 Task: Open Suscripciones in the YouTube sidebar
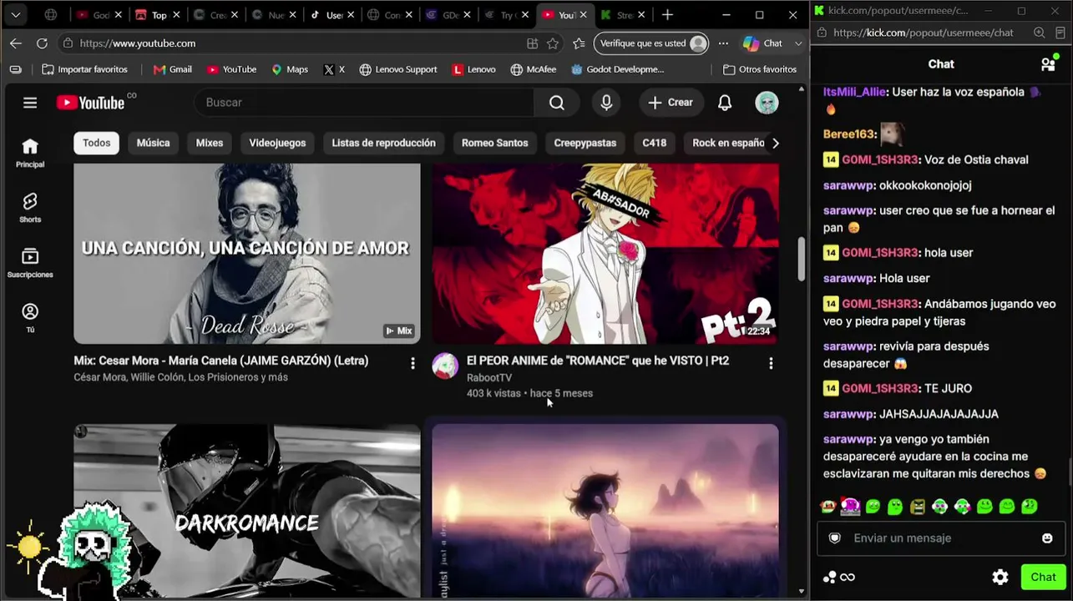[x=30, y=263]
